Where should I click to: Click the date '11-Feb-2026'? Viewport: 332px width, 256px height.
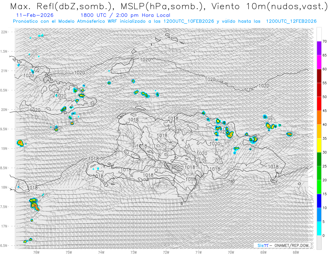click(35, 15)
